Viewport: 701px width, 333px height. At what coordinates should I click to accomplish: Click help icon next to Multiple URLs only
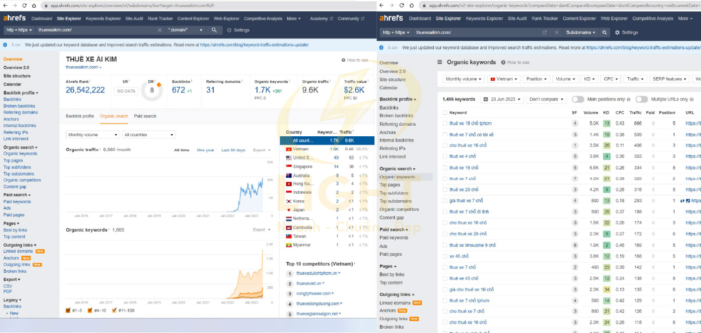(692, 99)
